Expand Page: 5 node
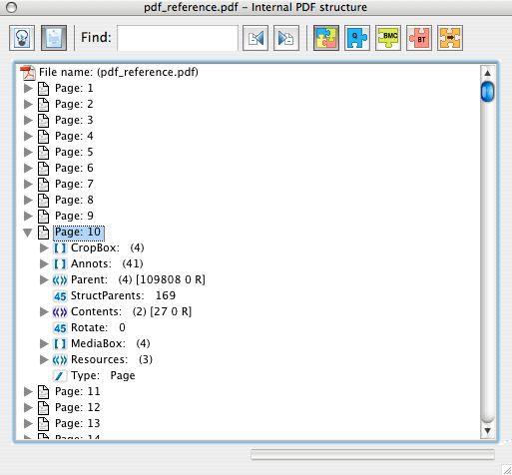The width and height of the screenshot is (512, 475). [28, 152]
